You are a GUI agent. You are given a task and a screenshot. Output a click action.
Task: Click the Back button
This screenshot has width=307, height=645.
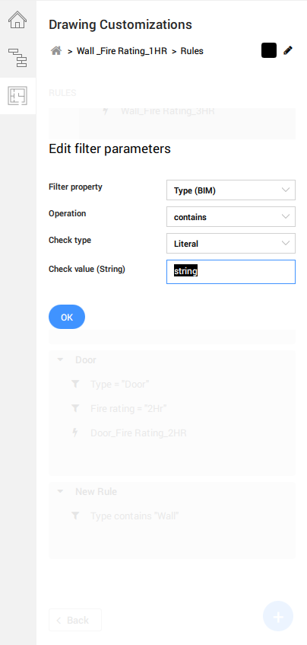(75, 620)
